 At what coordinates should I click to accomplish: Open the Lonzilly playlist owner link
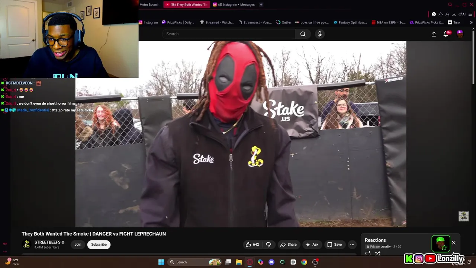coord(385,247)
